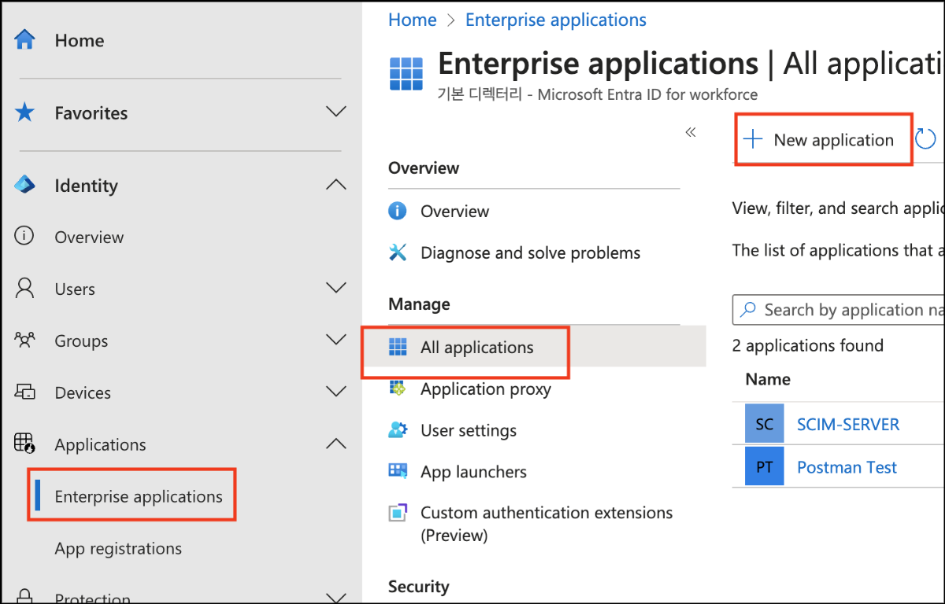This screenshot has width=945, height=604.
Task: Expand the Favorites section chevron
Action: [x=336, y=112]
